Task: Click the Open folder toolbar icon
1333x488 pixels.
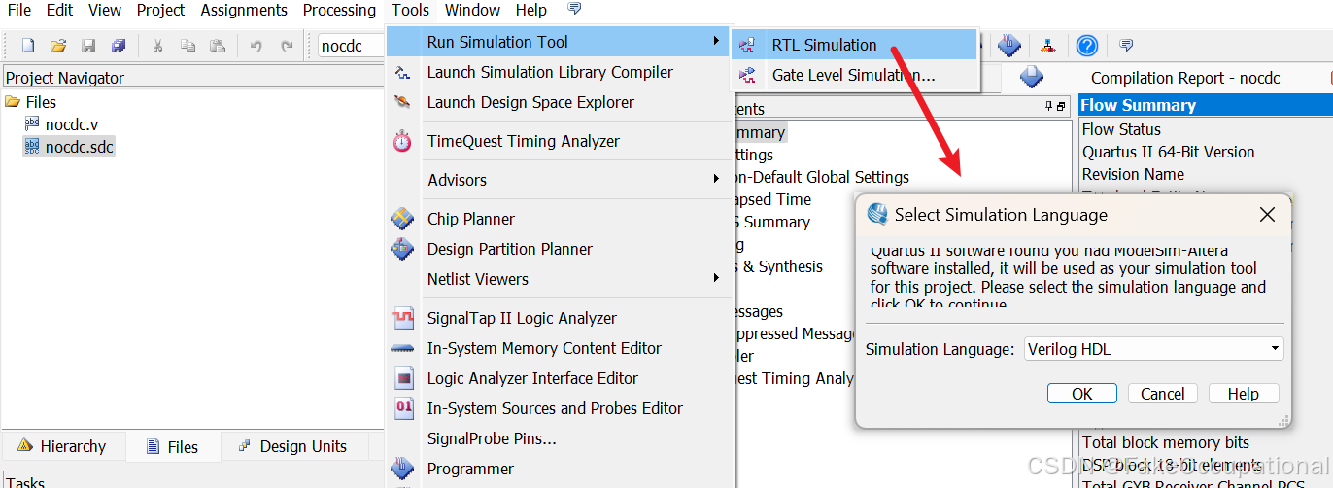Action: click(58, 46)
